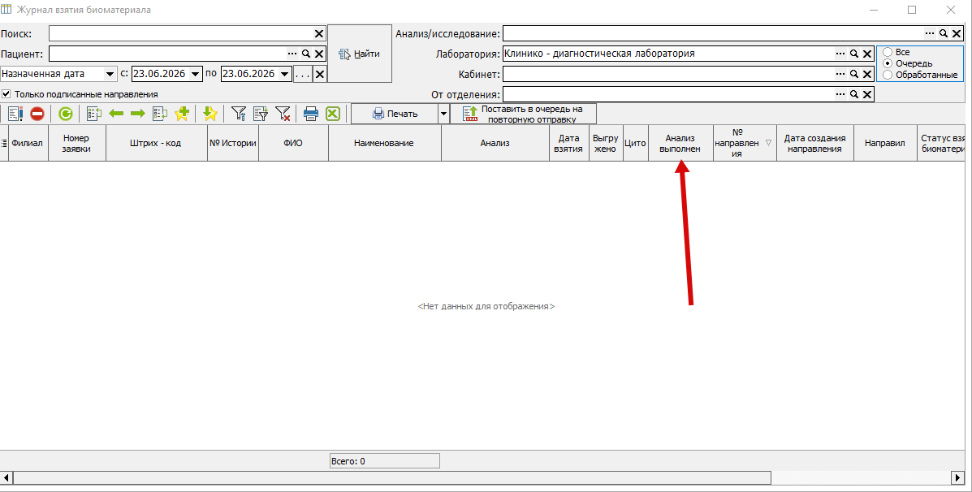Viewport: 972px width, 492px height.
Task: Click the document-with-pen toolbar icon
Action: coord(15,114)
